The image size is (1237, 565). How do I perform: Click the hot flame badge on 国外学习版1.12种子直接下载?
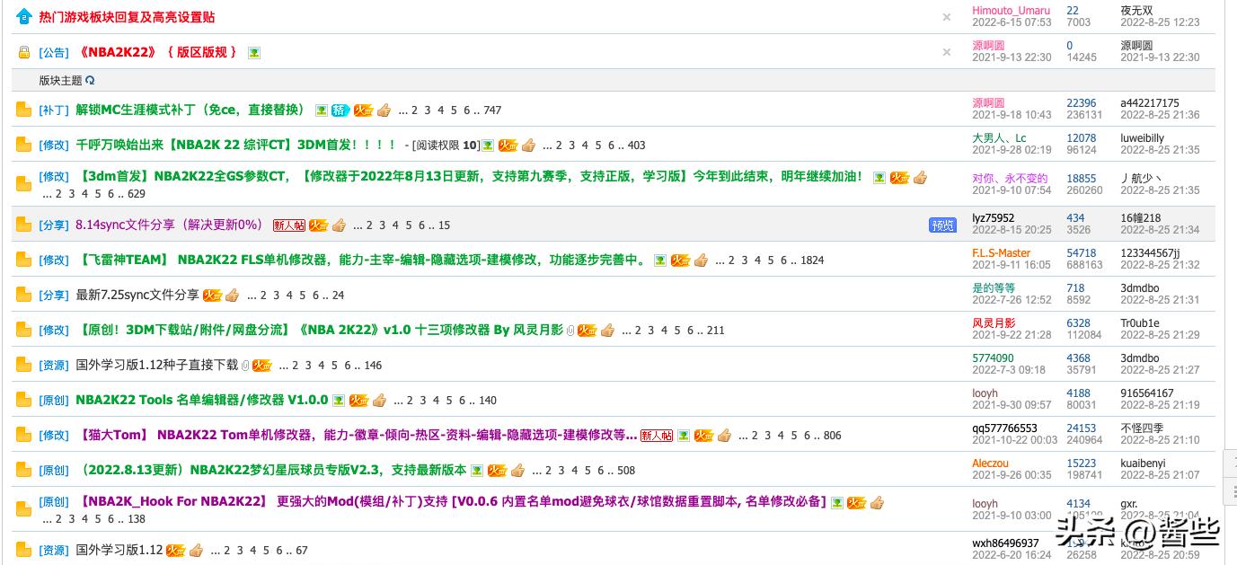click(x=261, y=366)
